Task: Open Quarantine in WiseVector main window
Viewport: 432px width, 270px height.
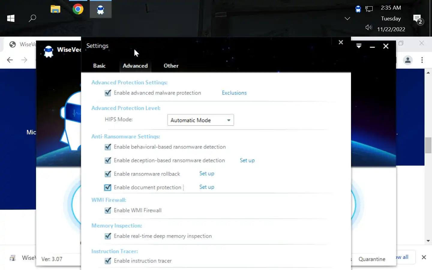Action: coord(372,259)
